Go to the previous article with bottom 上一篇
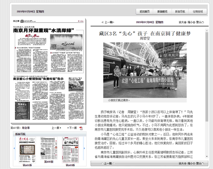213x169 pixels. pyautogui.click(x=107, y=163)
